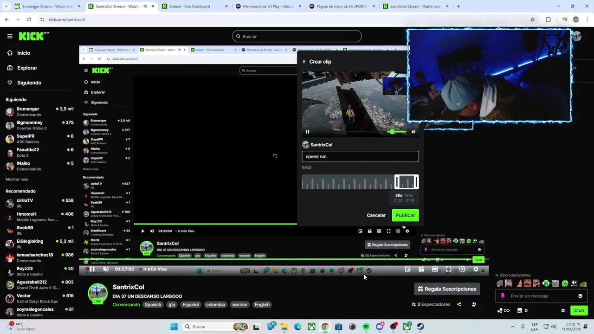Viewport: 594px width, 334px height.
Task: Click Cancelar in the Crear clip dialog
Action: pos(376,215)
